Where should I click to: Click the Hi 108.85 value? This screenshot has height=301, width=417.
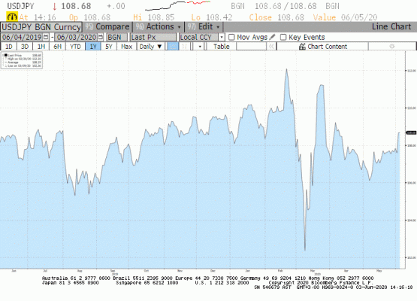click(x=154, y=17)
